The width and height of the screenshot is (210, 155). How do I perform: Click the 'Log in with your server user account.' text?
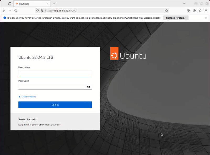pyautogui.click(x=40, y=125)
